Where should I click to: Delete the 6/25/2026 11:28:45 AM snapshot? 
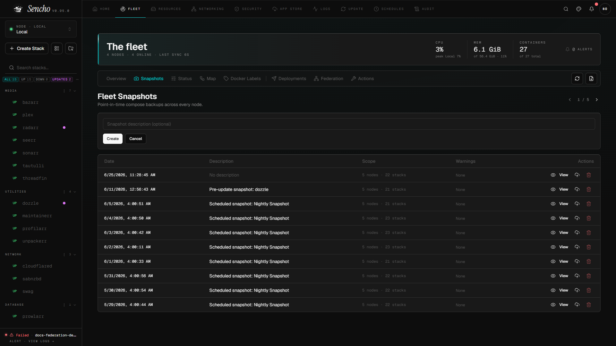(x=589, y=175)
